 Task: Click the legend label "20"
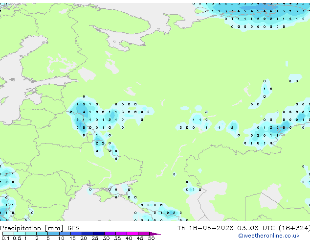(84, 238)
